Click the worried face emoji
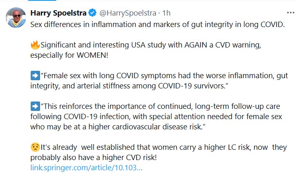 [35, 147]
